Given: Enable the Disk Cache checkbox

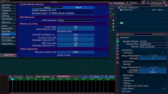Looking at the screenshot, I should pos(58,55).
